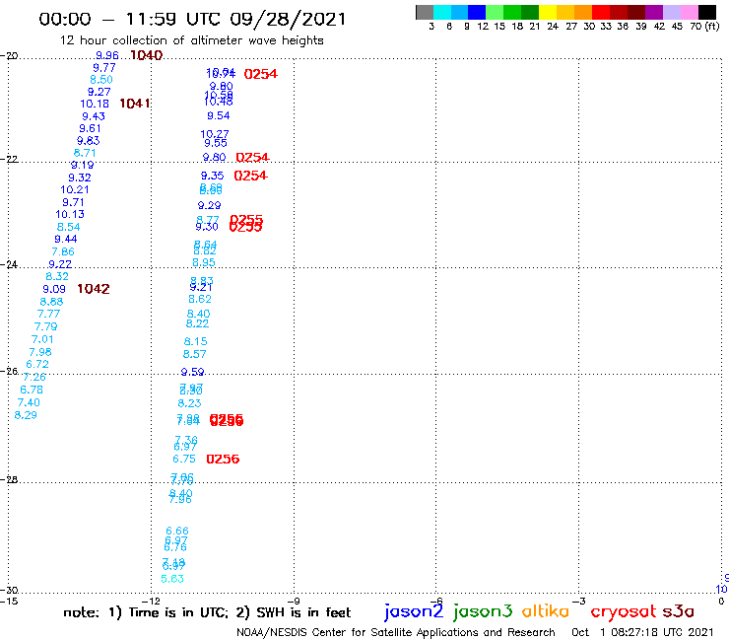The width and height of the screenshot is (729, 641).
Task: Choose the orange color scale swatch
Action: click(583, 12)
